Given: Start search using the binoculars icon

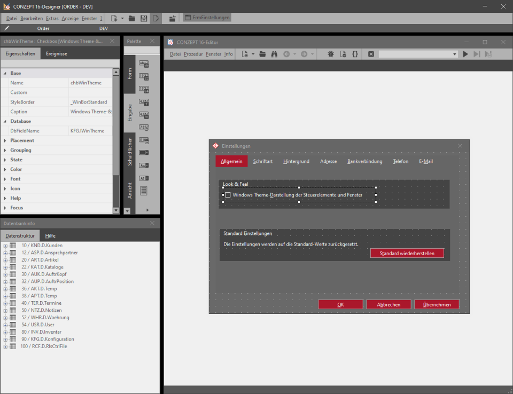Looking at the screenshot, I should tap(274, 53).
